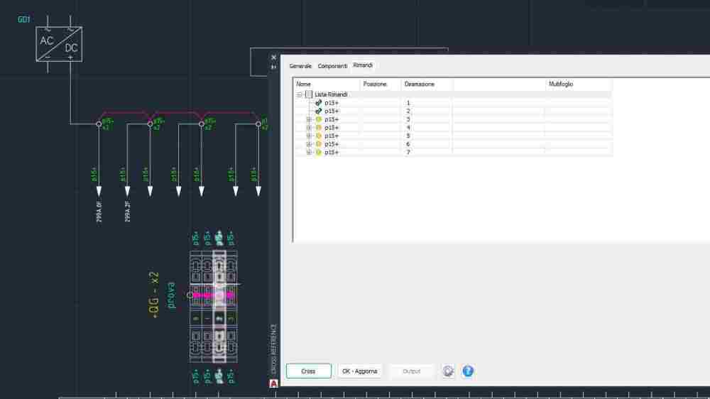
Task: Click the link icon of the p15+ row 2
Action: coord(318,111)
